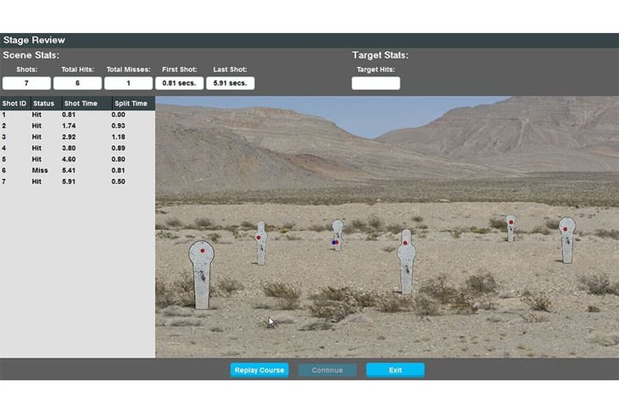619x414 pixels.
Task: Click the greyed-out Continue button
Action: click(x=327, y=370)
